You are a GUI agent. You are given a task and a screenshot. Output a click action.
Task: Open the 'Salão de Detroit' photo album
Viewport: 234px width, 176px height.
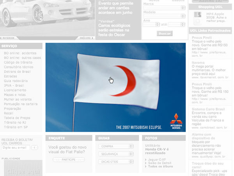(x=160, y=163)
